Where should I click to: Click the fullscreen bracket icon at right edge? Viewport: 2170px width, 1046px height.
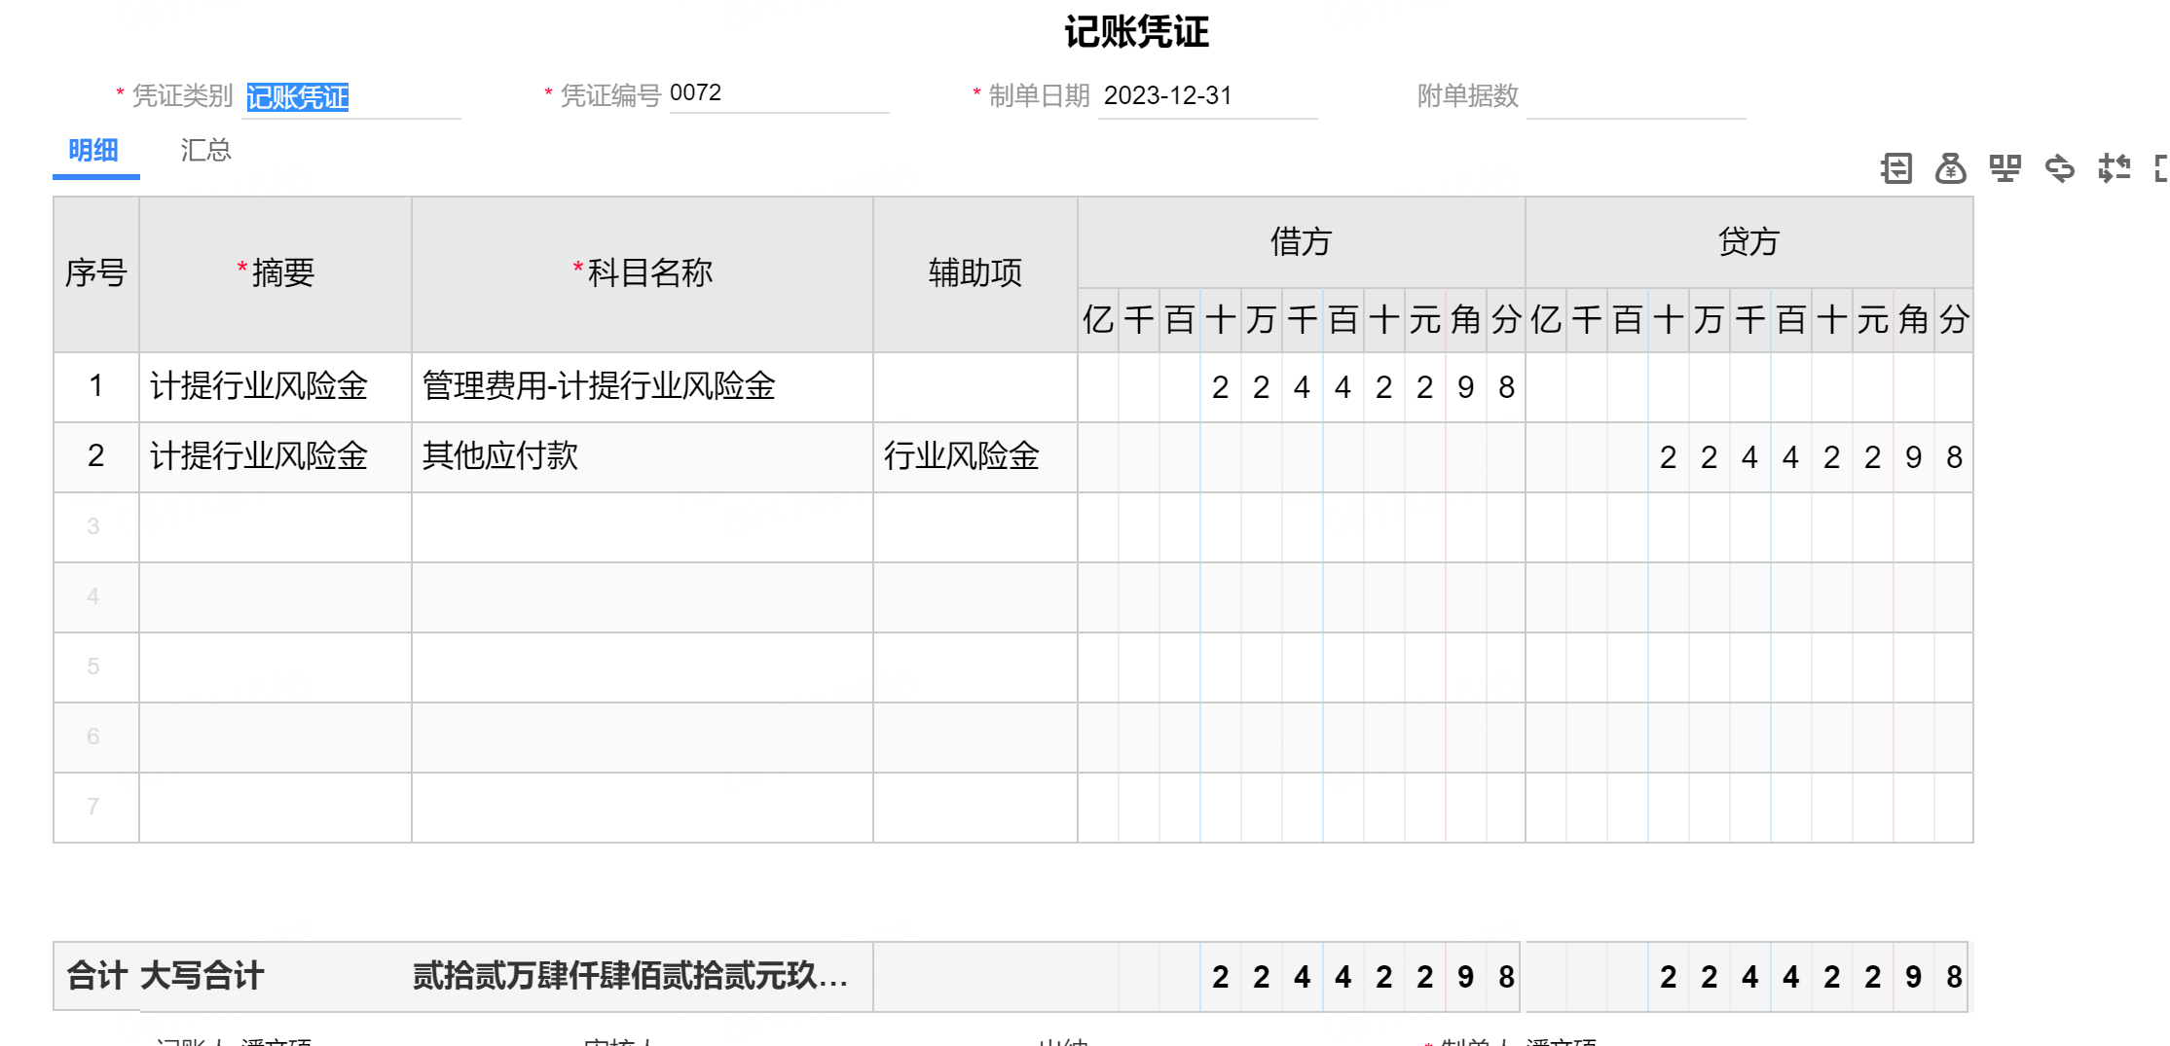(2161, 168)
